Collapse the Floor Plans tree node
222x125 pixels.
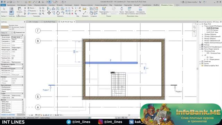tap(203, 26)
